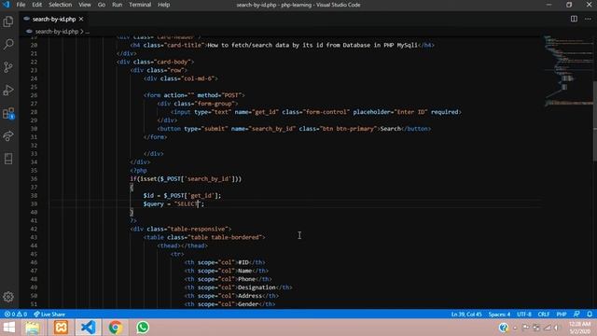The height and width of the screenshot is (336, 597).
Task: Click the Live Share status bar button
Action: (49, 315)
